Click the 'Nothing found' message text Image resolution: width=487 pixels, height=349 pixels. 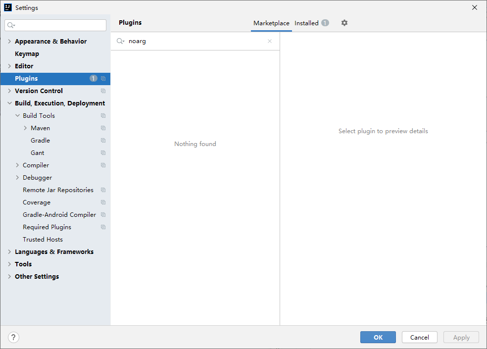click(x=195, y=144)
